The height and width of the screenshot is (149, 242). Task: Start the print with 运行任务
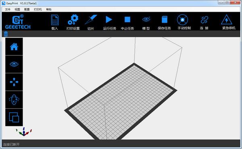[x=109, y=20]
